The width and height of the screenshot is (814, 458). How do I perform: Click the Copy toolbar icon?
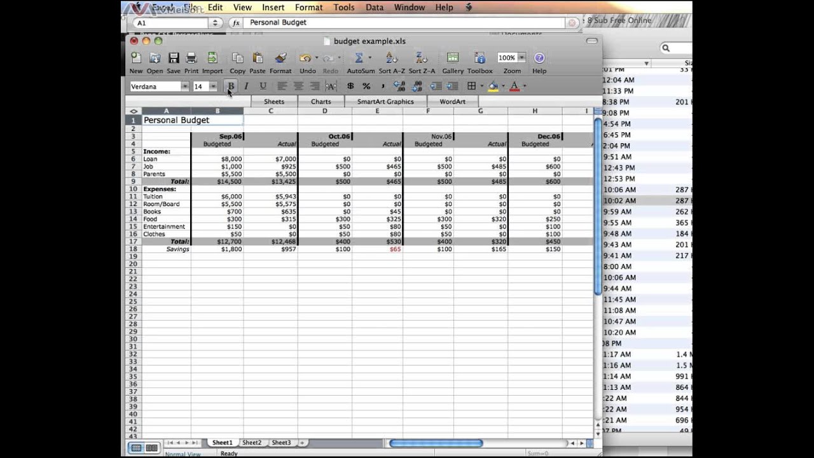click(x=238, y=58)
